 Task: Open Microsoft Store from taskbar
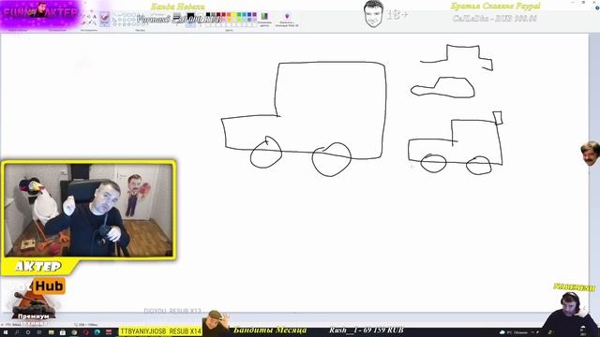coord(63,332)
